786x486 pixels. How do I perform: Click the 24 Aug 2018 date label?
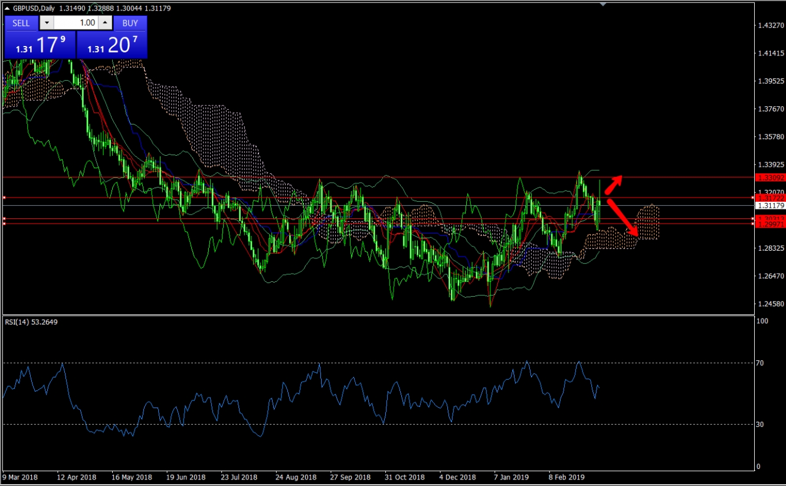(x=296, y=477)
